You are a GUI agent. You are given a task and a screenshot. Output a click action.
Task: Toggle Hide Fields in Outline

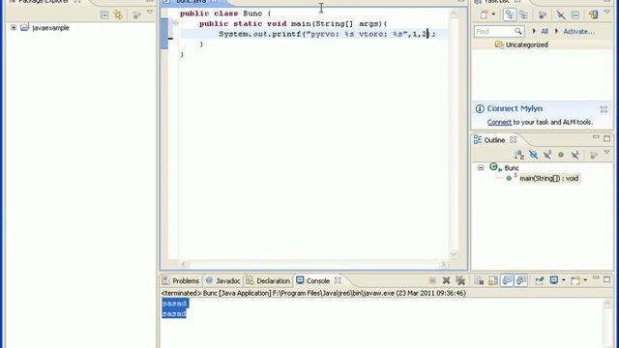tap(533, 155)
